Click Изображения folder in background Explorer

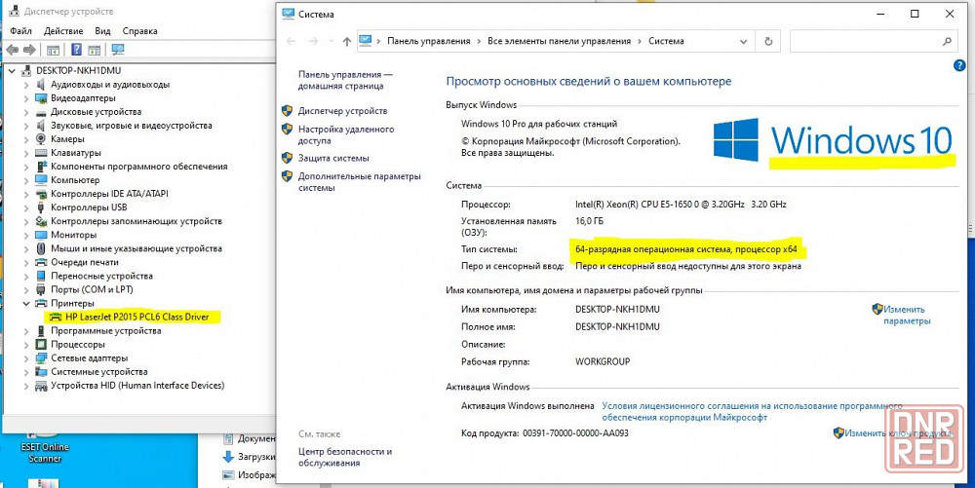pyautogui.click(x=250, y=475)
